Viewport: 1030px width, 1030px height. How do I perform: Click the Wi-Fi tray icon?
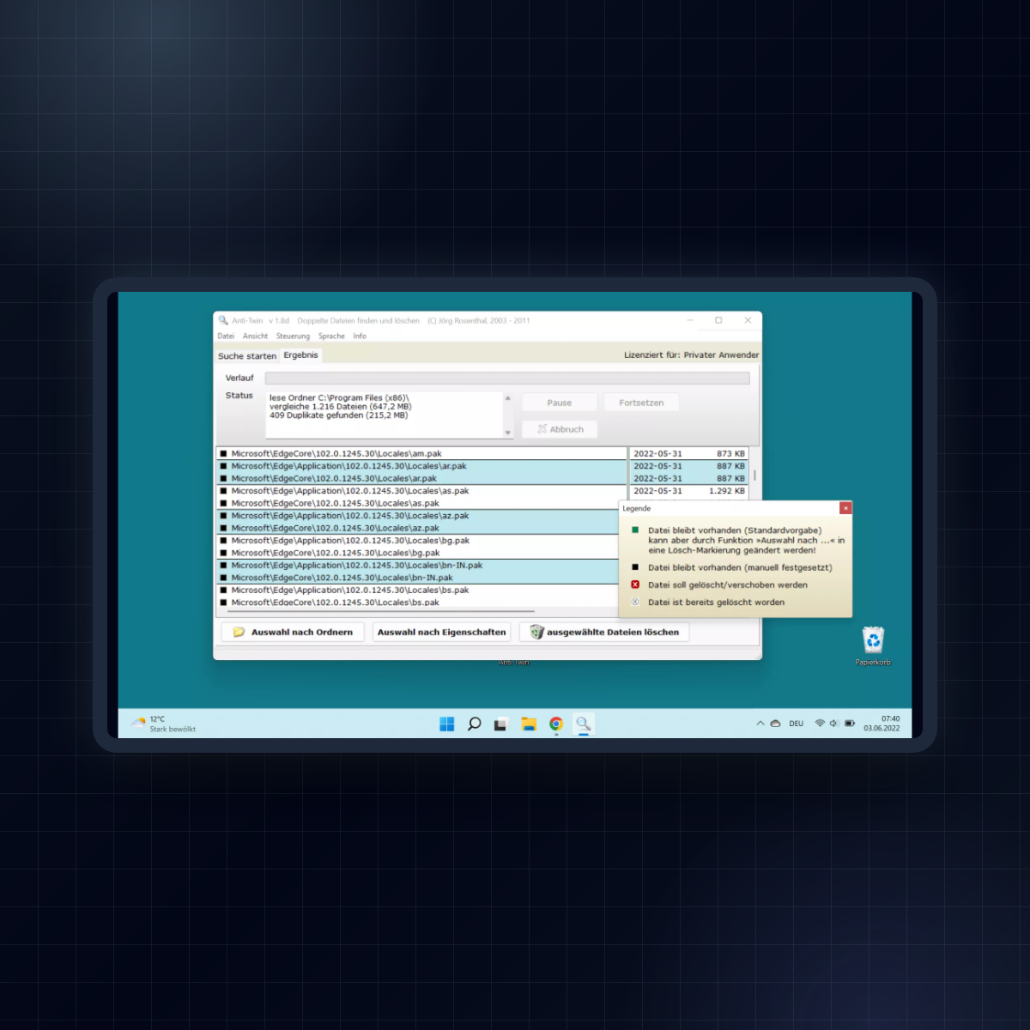point(820,724)
